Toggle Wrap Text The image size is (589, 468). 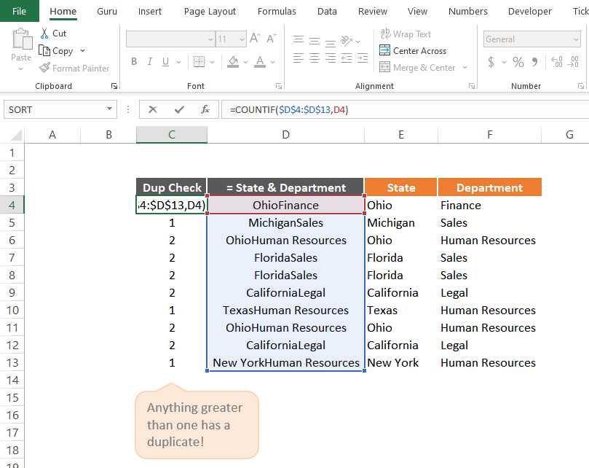(406, 34)
